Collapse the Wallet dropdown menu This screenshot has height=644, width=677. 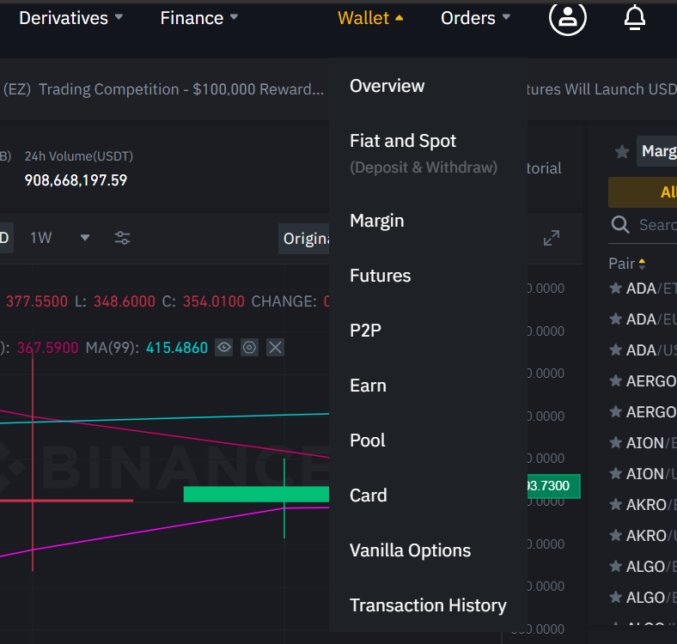click(x=370, y=18)
